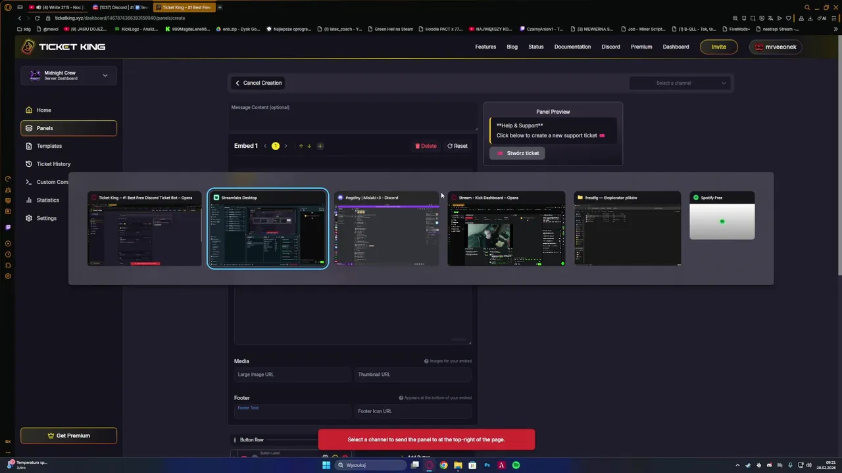Screen dimensions: 842x473
Task: Switch to the (1037) Discord browser tab
Action: coord(120,7)
